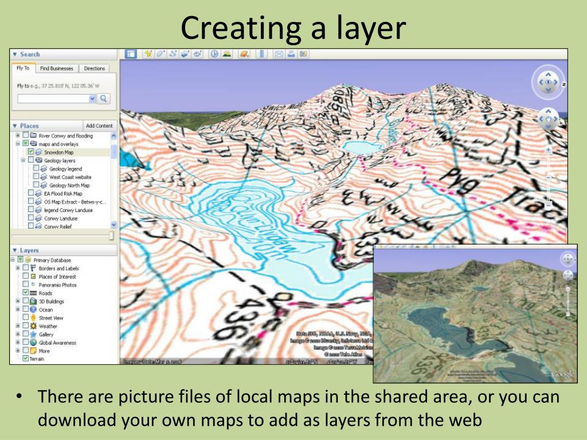Click the Add Polygon toolbar icon

coord(161,54)
